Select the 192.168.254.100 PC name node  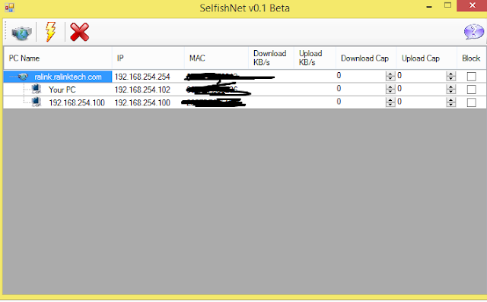click(x=77, y=103)
